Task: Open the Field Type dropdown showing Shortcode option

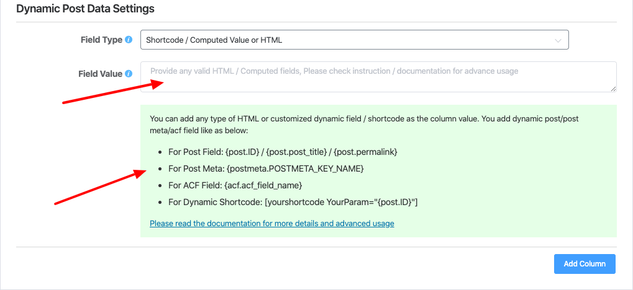Action: coord(354,40)
